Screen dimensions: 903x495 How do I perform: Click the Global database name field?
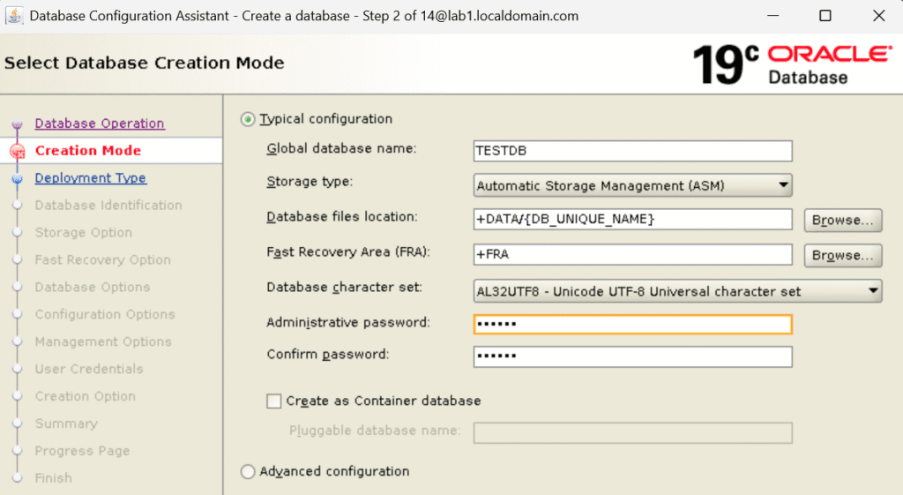[632, 150]
